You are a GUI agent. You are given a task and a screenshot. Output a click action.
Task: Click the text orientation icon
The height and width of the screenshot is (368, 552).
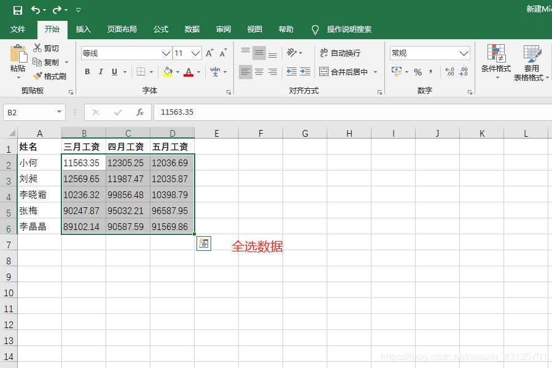[292, 53]
